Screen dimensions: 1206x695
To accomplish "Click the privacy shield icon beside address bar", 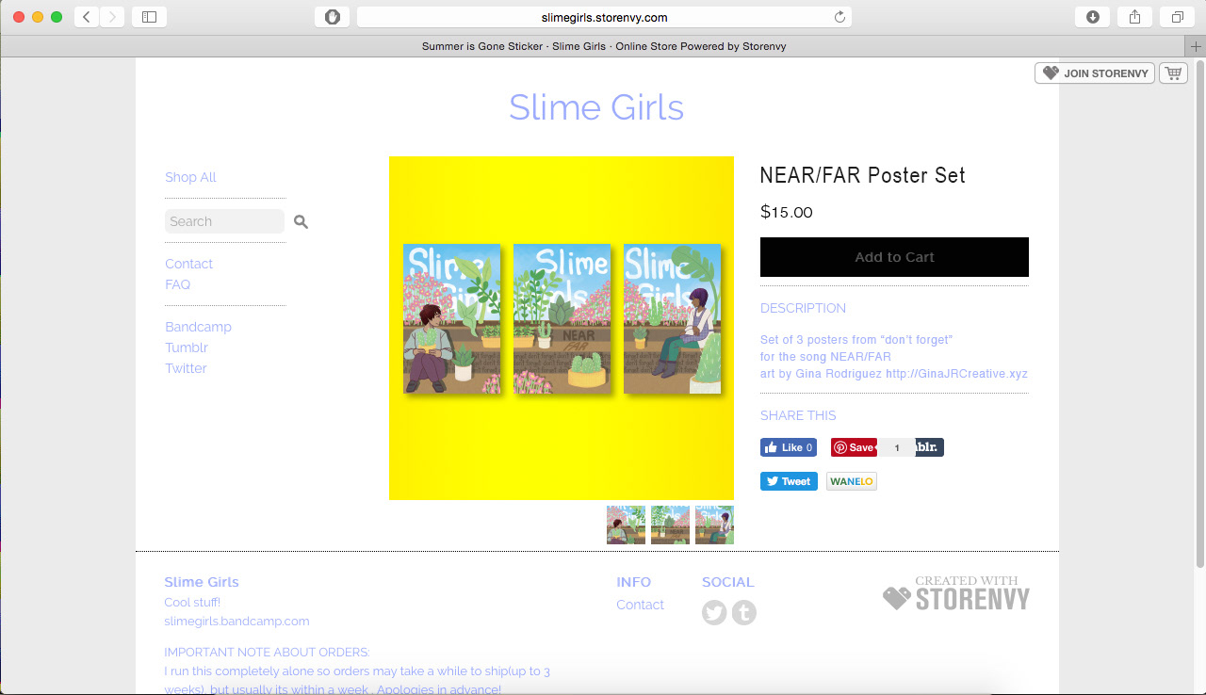I will (332, 17).
